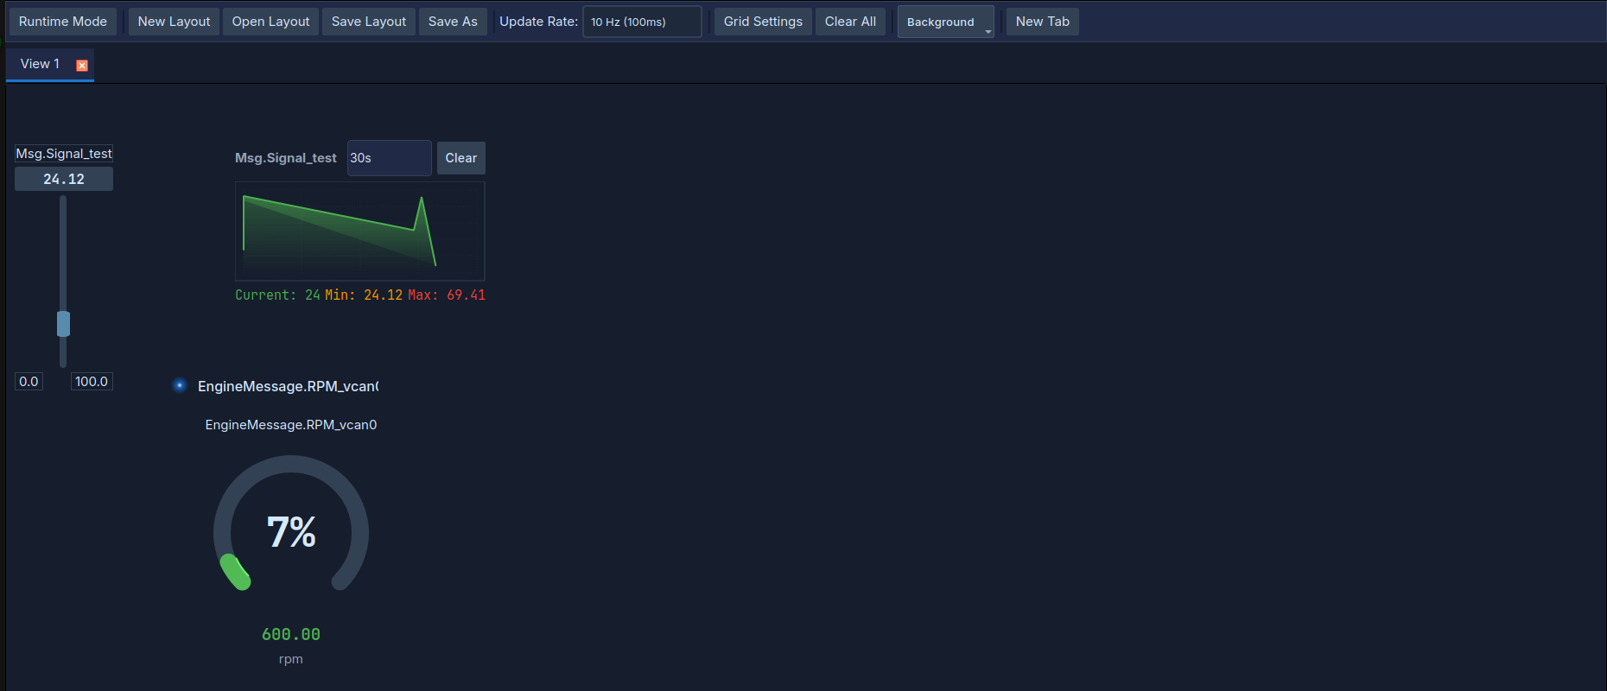Open the Update Rate 10 Hz dropdown
The image size is (1607, 691).
tap(641, 22)
